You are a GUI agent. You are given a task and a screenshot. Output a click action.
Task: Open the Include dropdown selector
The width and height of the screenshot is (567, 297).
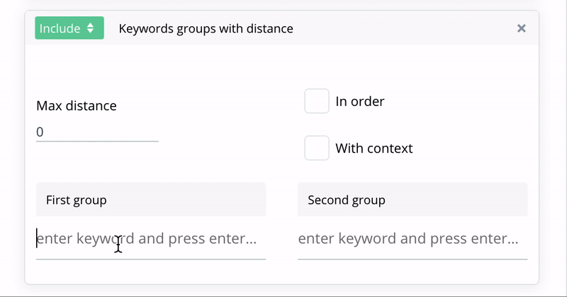[x=69, y=28]
